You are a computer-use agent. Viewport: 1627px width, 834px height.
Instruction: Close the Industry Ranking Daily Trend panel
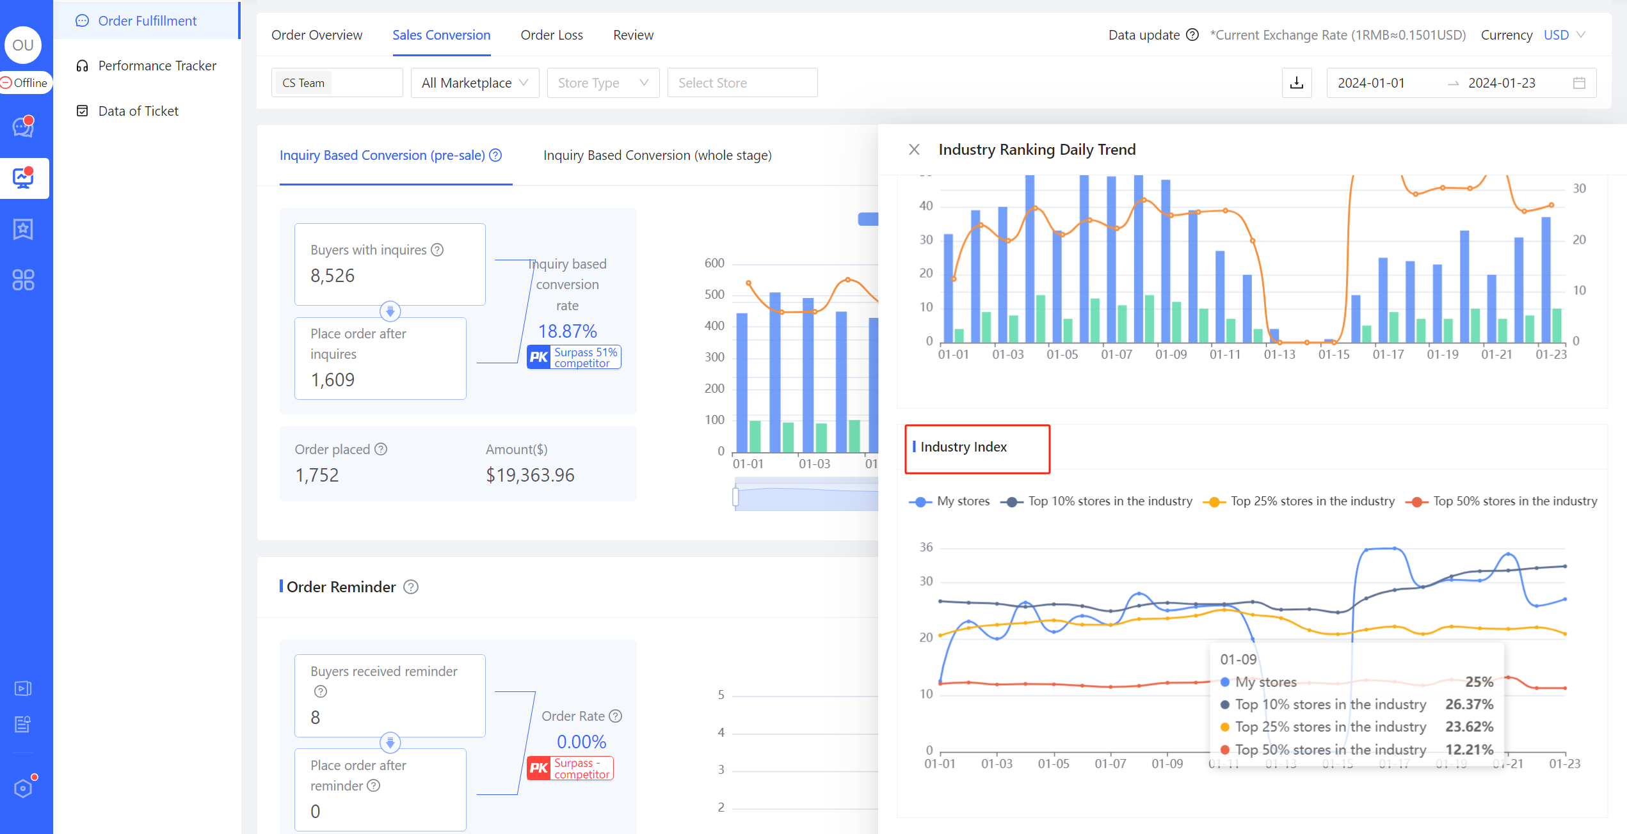click(914, 150)
